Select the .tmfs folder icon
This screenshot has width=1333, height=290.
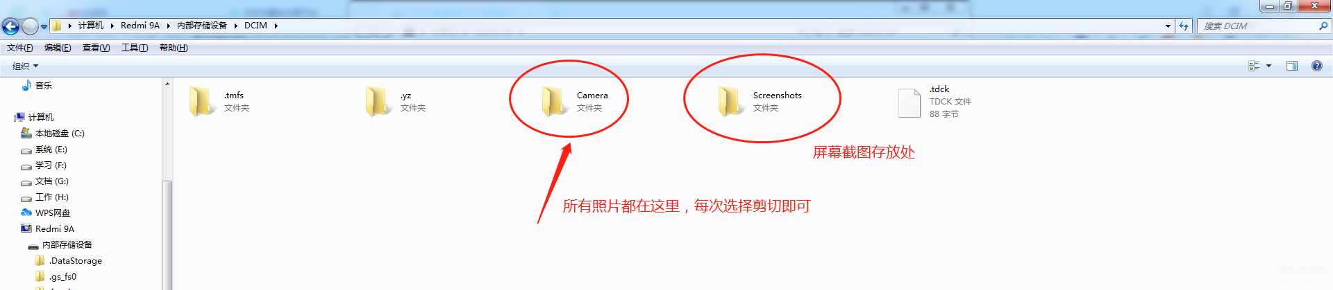201,101
